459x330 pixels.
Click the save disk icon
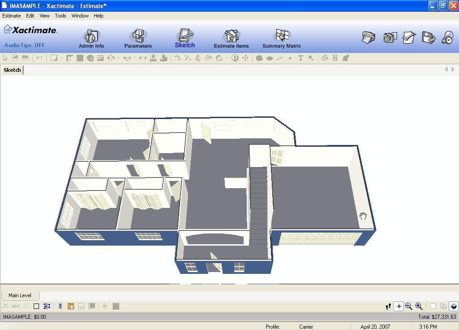coord(428,38)
